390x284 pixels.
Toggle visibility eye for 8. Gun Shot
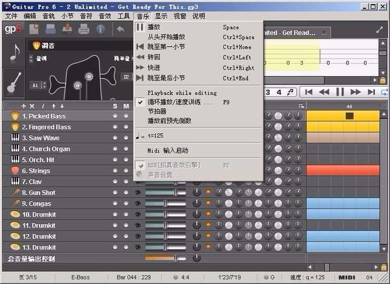[138, 192]
